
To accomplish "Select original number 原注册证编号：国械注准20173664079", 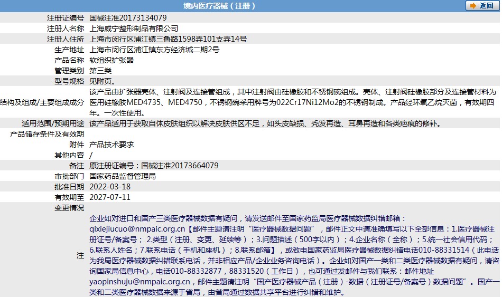I will tap(154, 166).
